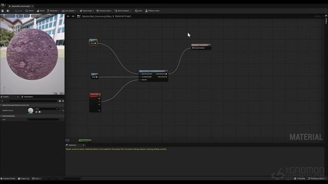Open the Preview State dropdown

point(104,11)
